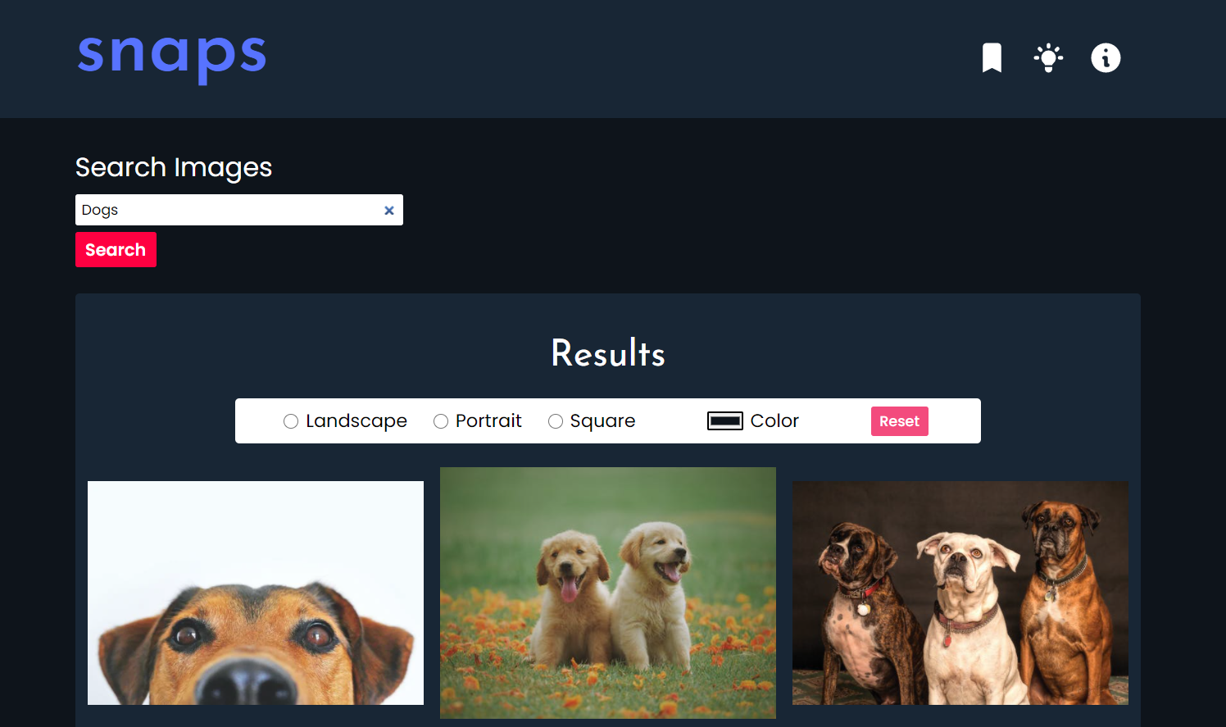Open the two golden puppies photo
Image resolution: width=1226 pixels, height=727 pixels.
(x=608, y=593)
